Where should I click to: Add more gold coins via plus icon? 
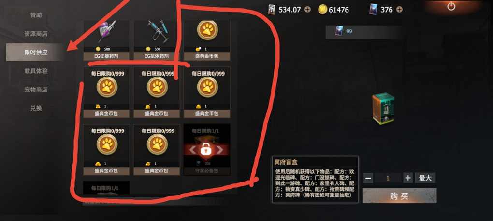pos(355,10)
